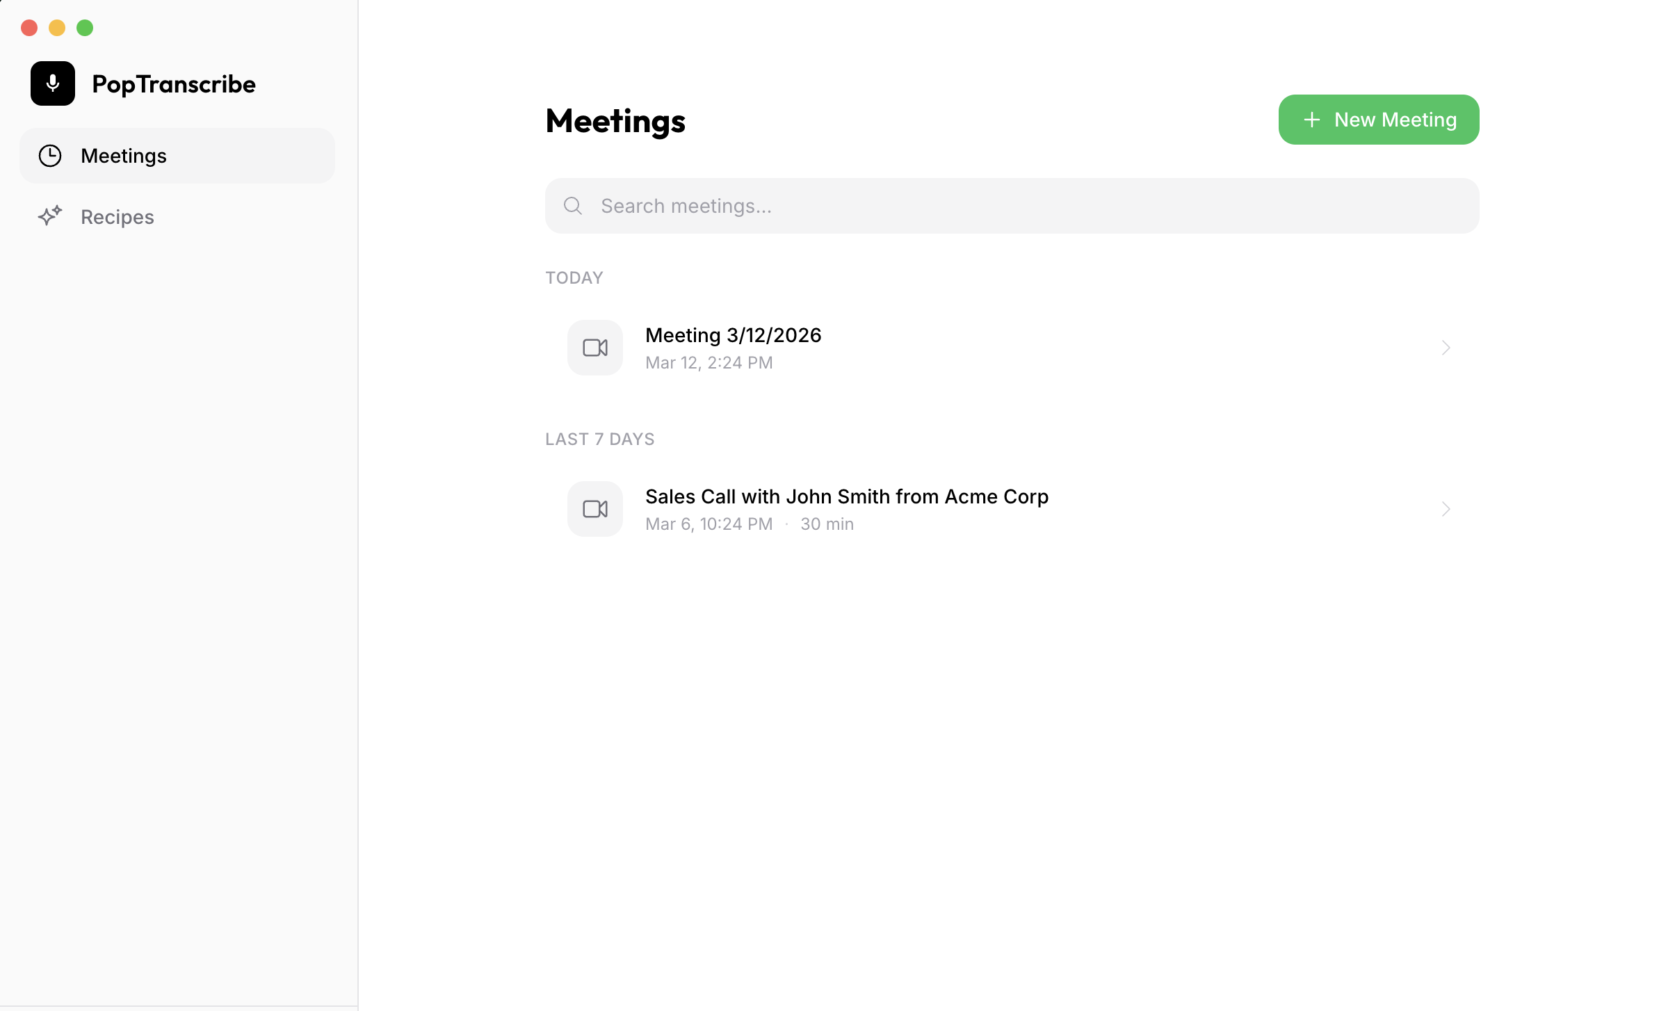Click the LAST 7 DAYS section label

pos(599,439)
